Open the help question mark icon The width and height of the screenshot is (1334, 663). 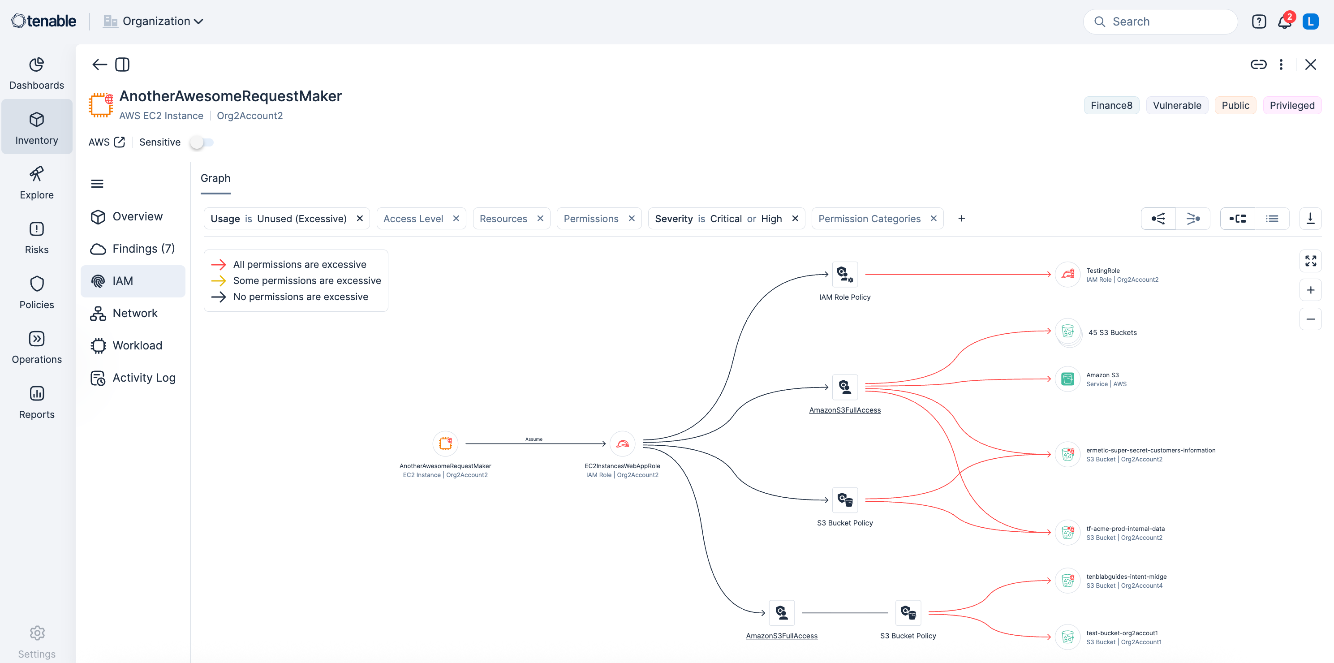(x=1259, y=22)
